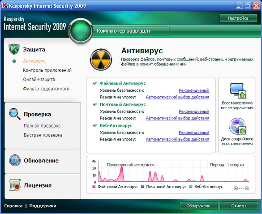Viewport: 262px width, 214px height.
Task: Click the Диск аварийного восстановления CD icon
Action: click(x=237, y=126)
